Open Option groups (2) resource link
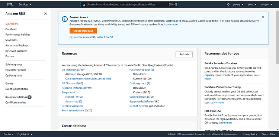Viewport: 279px width, 137px height. [140, 83]
